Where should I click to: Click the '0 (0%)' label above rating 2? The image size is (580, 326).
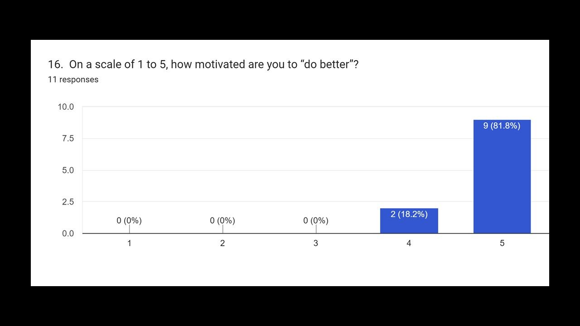click(x=222, y=221)
